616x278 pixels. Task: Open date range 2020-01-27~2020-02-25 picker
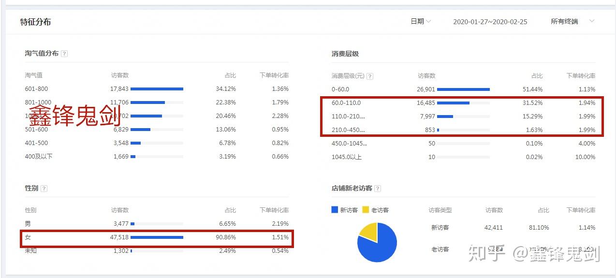(490, 22)
